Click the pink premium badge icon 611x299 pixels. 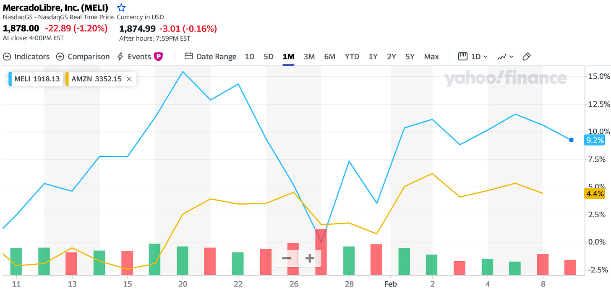click(158, 57)
